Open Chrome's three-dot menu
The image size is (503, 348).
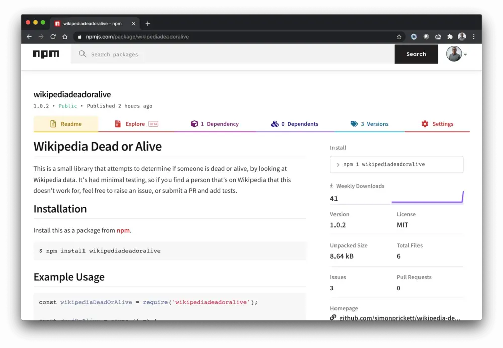(x=473, y=36)
